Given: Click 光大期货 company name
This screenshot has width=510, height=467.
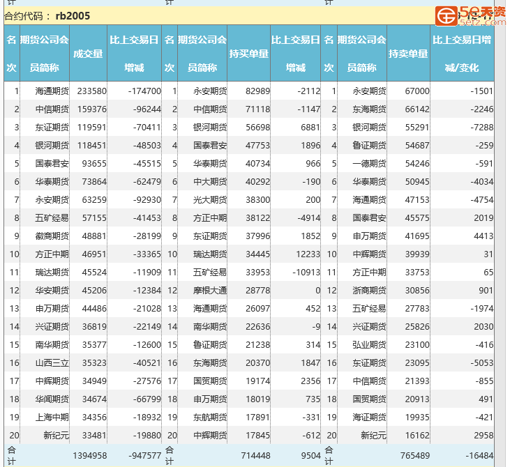Looking at the screenshot, I should click(x=210, y=200).
